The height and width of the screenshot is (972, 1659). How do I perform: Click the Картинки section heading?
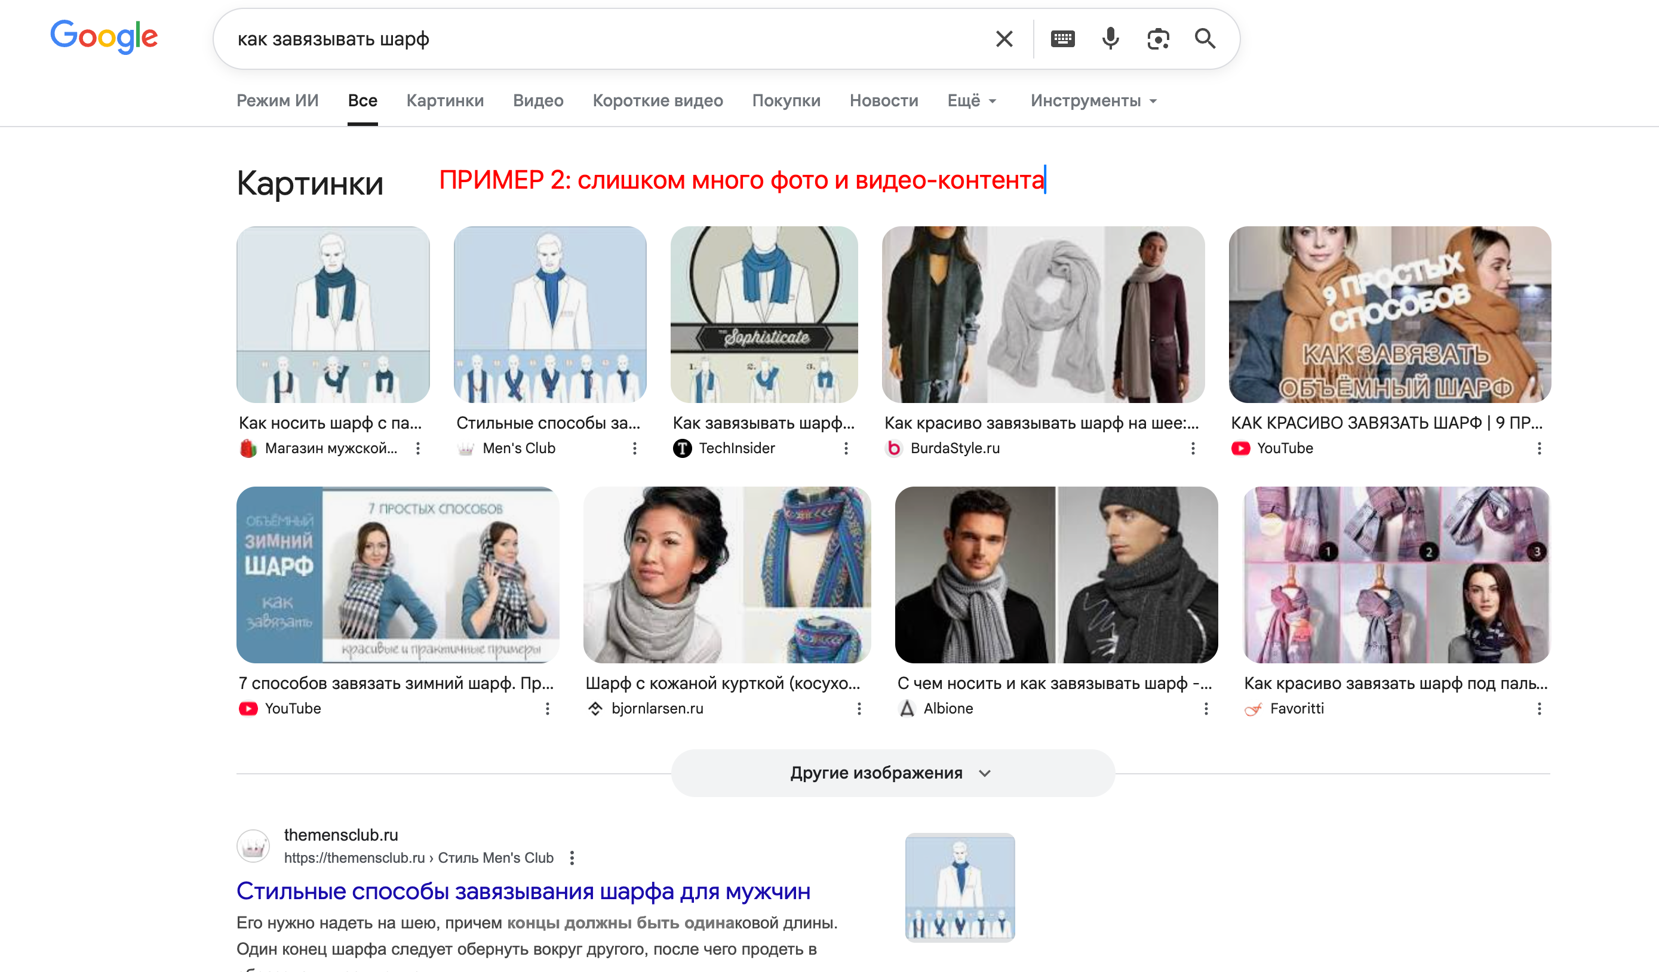pyautogui.click(x=309, y=183)
